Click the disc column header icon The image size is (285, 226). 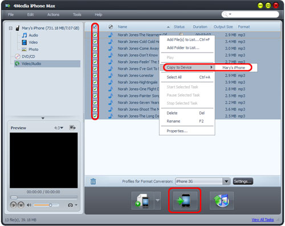pos(111,27)
